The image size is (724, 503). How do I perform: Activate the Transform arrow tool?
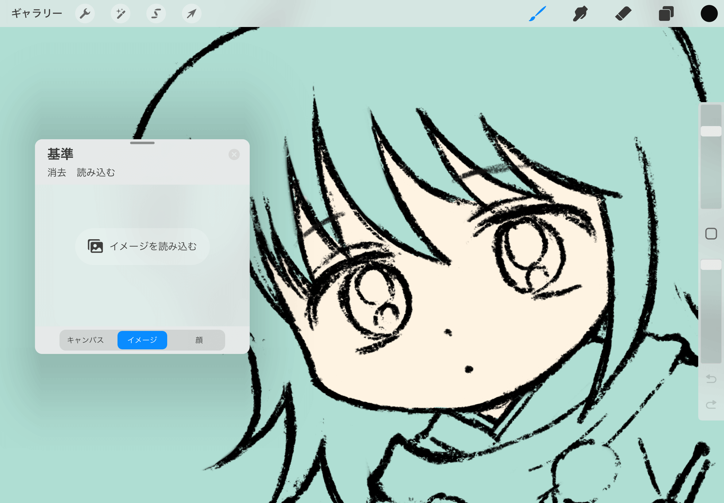[x=192, y=13]
